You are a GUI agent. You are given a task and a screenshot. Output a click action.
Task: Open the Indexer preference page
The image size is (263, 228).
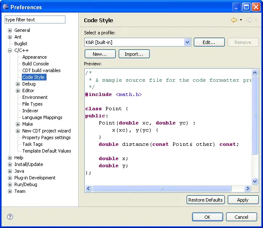[30, 111]
